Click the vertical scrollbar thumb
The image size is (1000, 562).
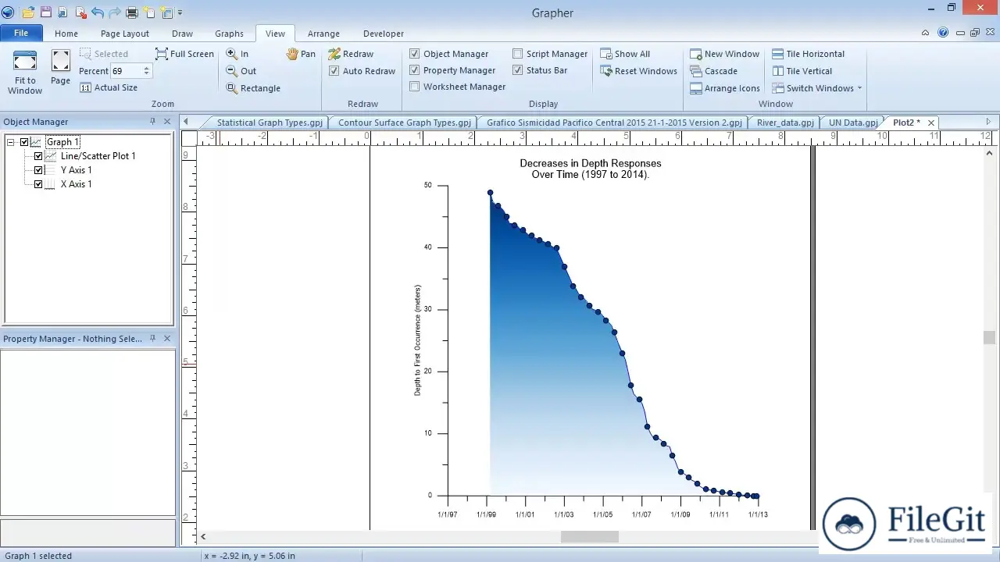989,337
